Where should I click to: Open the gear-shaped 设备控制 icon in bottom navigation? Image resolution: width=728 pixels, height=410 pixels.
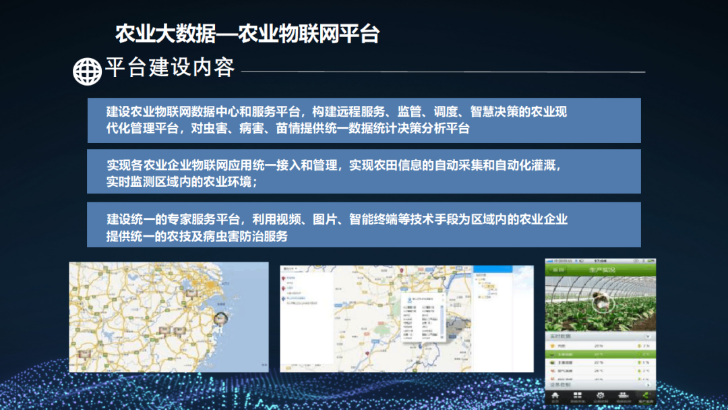click(599, 395)
